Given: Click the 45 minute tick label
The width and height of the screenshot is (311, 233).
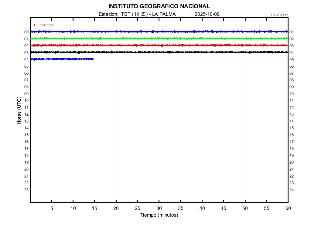Looking at the screenshot, I should tap(224, 208).
